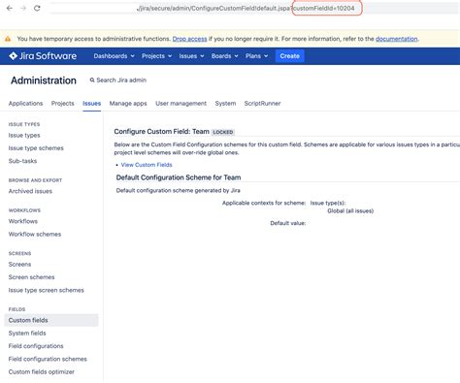Expand the Issues dropdown in the blue header

click(191, 56)
